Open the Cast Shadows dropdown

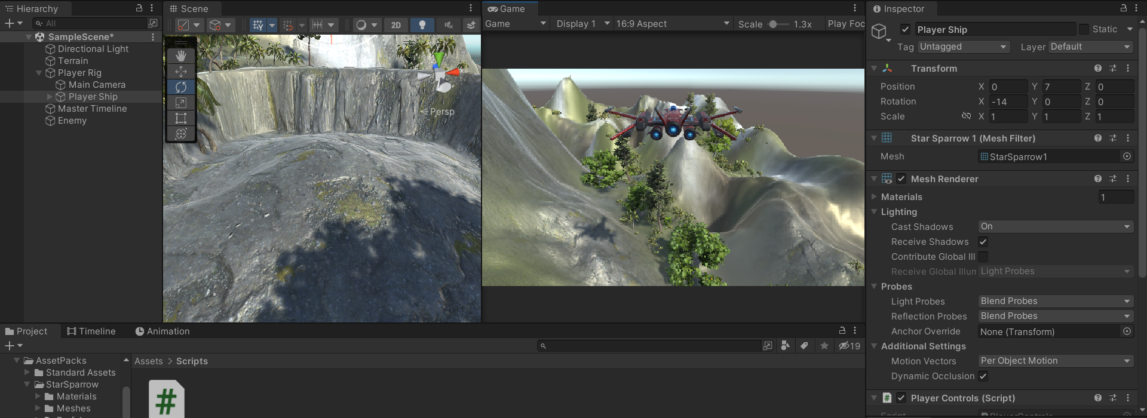coord(1056,226)
